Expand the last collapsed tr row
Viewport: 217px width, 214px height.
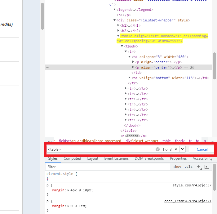tap(126, 120)
